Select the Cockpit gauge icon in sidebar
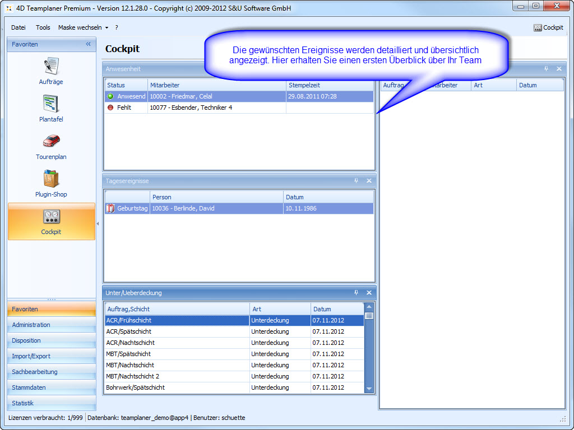Screen dimensions: 574x430 [51, 217]
